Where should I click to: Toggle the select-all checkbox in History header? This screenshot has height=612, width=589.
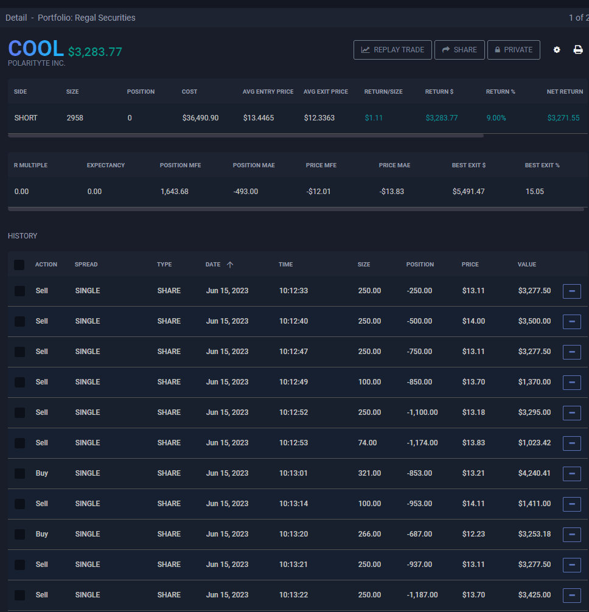(x=19, y=265)
